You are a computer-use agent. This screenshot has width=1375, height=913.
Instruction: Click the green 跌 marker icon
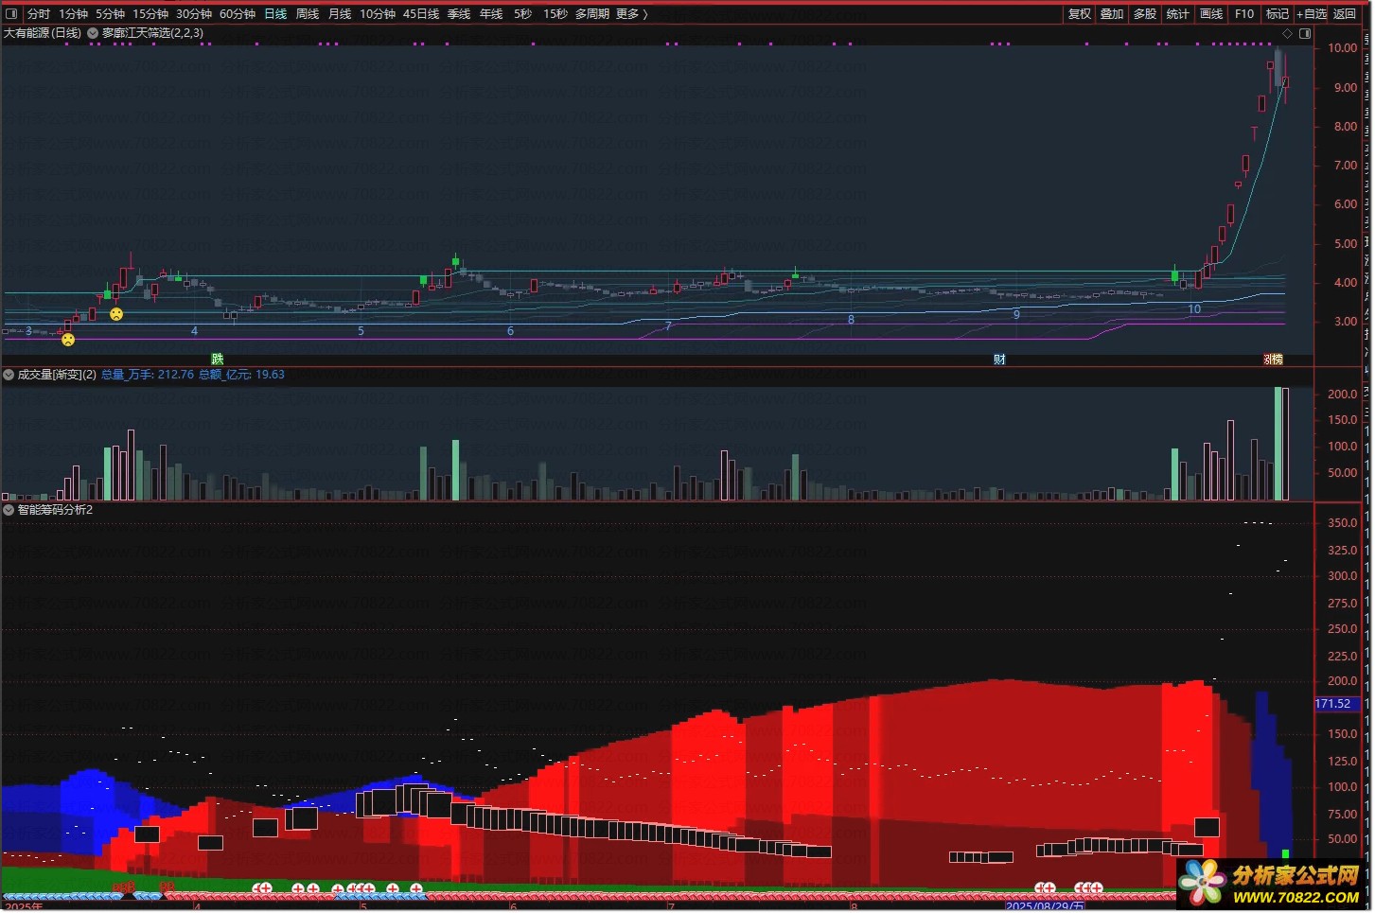218,360
